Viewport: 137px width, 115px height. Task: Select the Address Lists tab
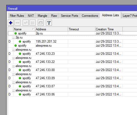tap(110, 15)
